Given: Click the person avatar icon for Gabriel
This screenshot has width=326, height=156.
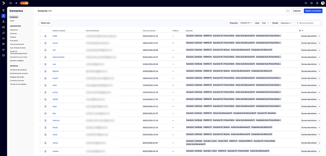Looking at the screenshot, I should tap(45, 71).
